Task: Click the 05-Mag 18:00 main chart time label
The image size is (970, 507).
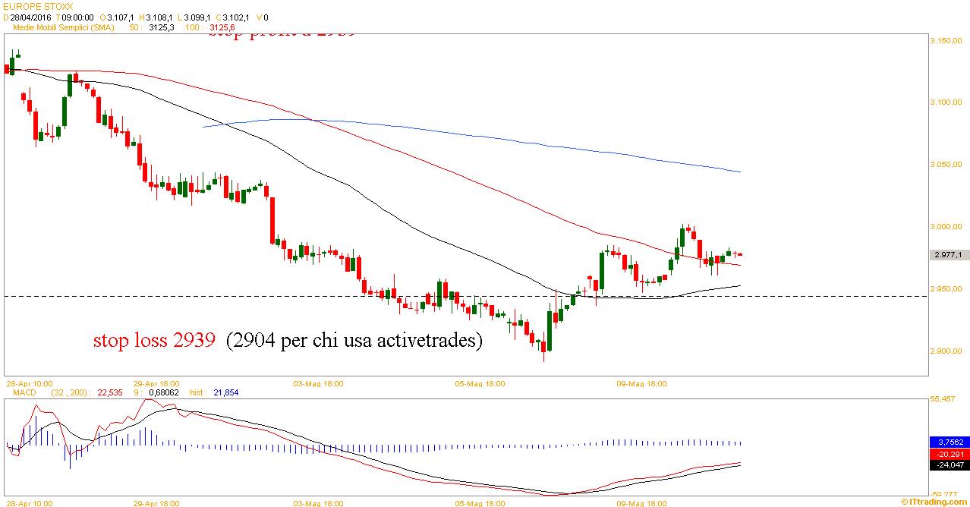Action: click(480, 384)
